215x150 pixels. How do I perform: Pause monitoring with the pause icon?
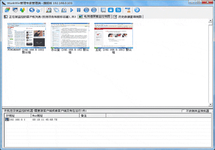coord(79,10)
